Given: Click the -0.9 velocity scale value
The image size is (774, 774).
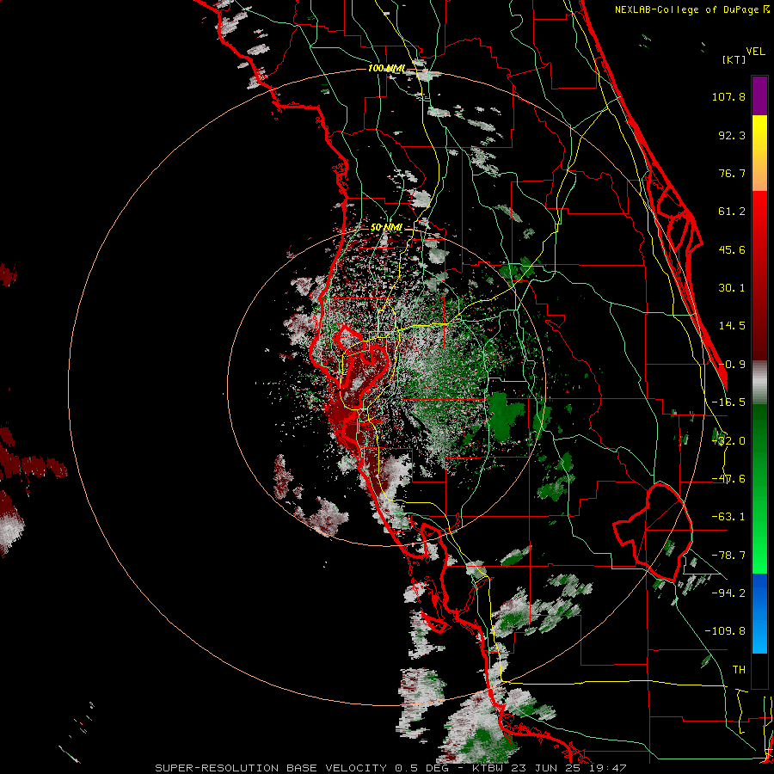Looking at the screenshot, I should 732,365.
